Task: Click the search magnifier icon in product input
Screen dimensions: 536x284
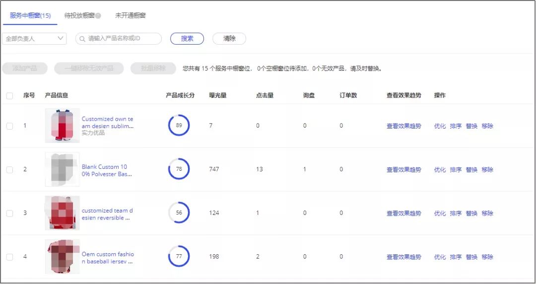Action: coord(82,39)
